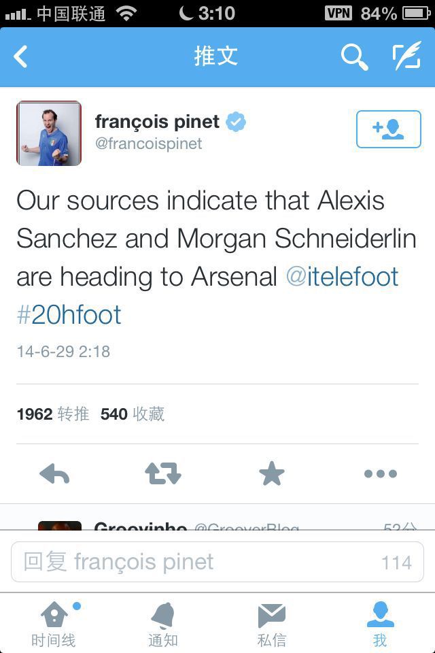Favorite the tweet with star icon

272,474
